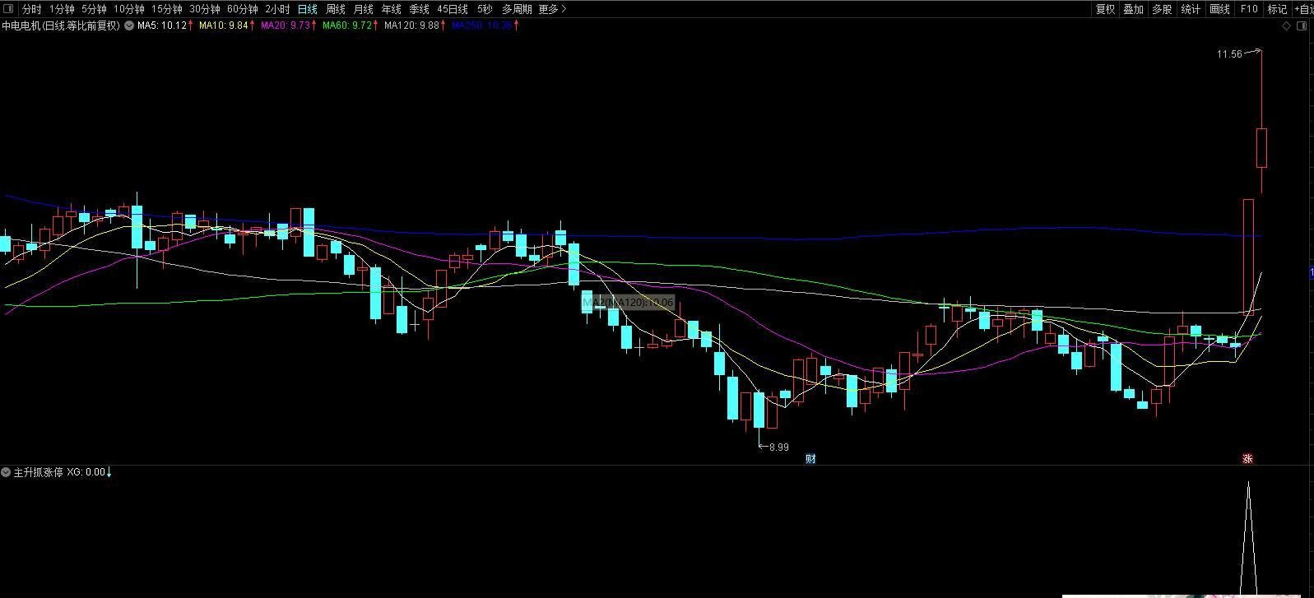
Task: Expand 更多 for more time periods
Action: (552, 9)
